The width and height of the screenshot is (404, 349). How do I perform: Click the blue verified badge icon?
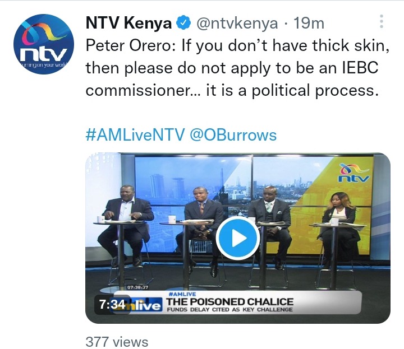pos(183,23)
